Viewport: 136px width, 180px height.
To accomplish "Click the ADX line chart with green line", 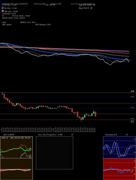I will (x=16, y=147).
